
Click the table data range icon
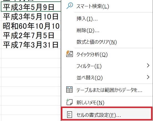click(69, 89)
